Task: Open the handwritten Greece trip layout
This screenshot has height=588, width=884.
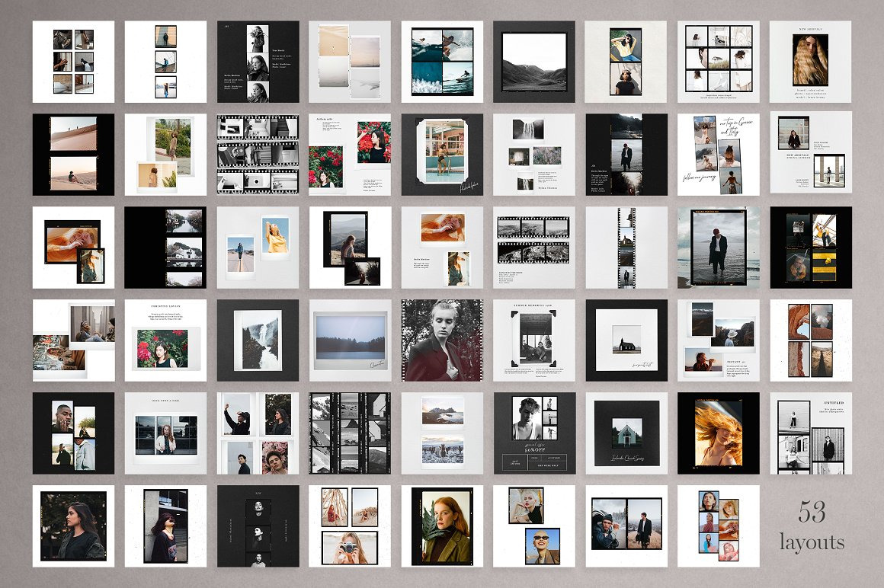Action: [718, 155]
